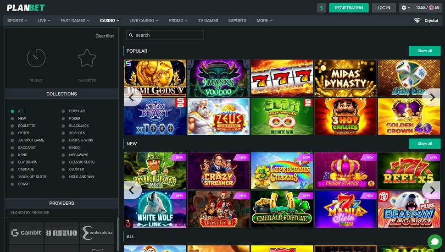Expand the MORE menu

265,21
